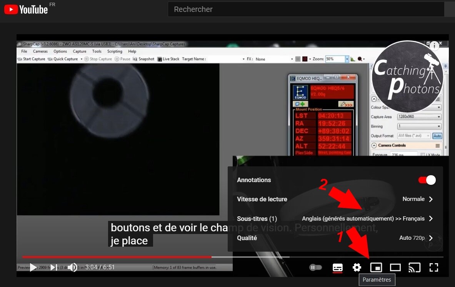Click the chevron next to Français subtitles
Screen dimensions: 455x287
click(x=431, y=219)
